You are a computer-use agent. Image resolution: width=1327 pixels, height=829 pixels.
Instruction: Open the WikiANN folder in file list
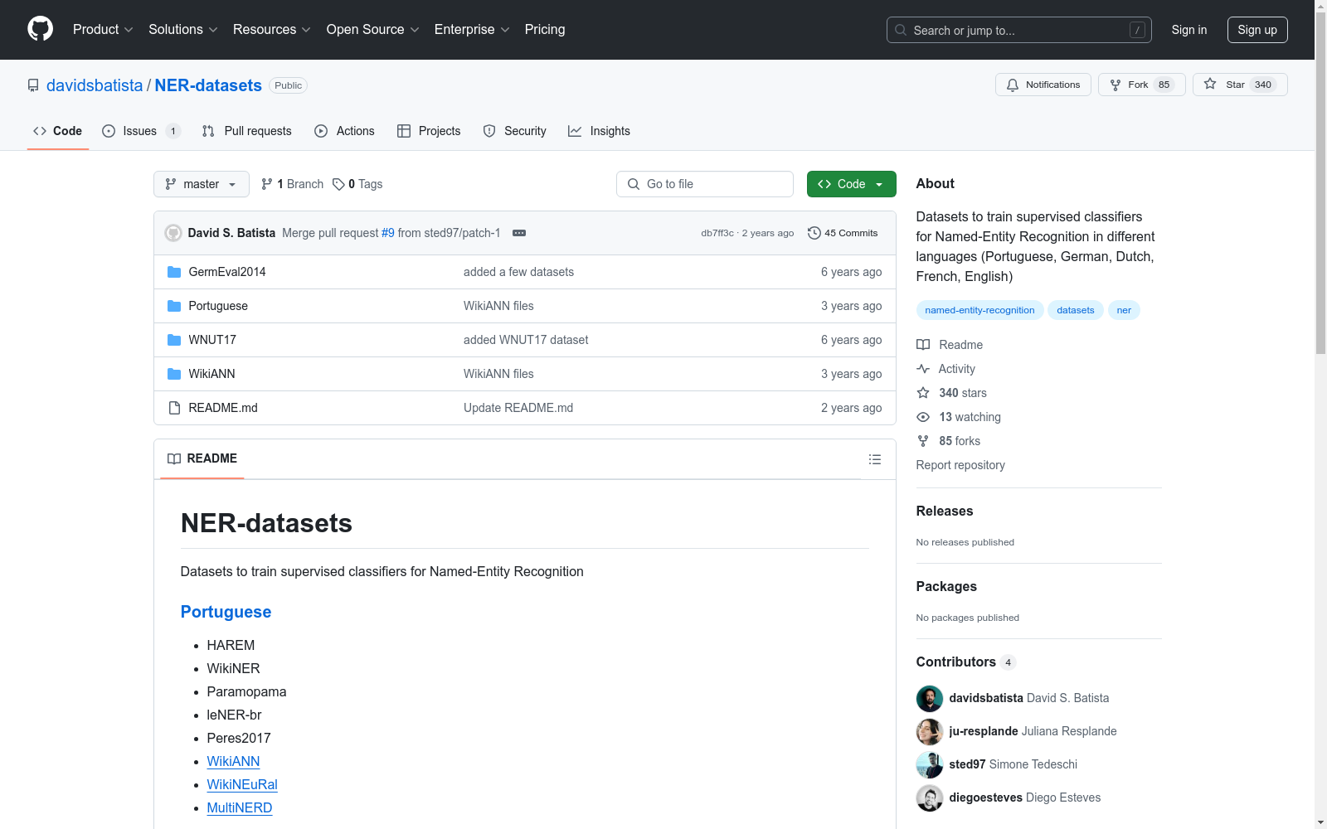(x=211, y=374)
